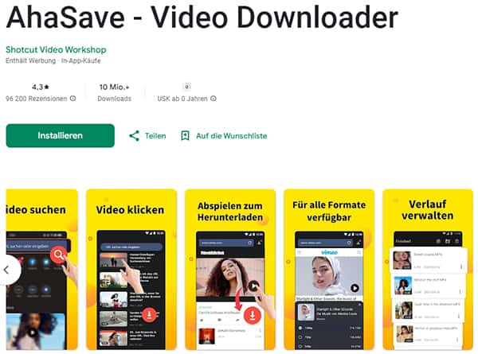Click the Teilen share icon

[134, 136]
